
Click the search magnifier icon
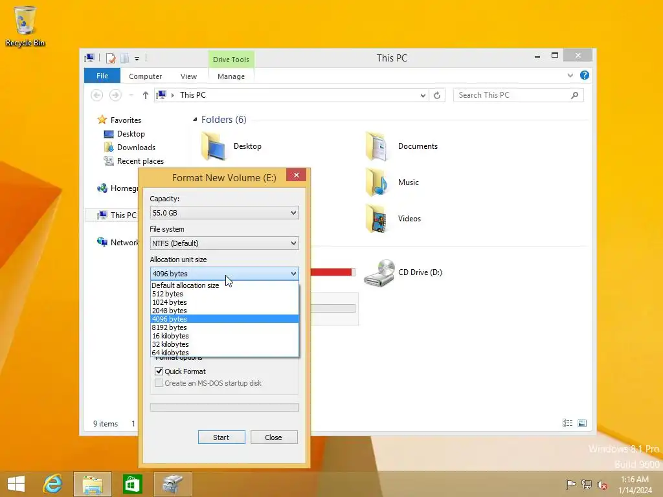[574, 95]
